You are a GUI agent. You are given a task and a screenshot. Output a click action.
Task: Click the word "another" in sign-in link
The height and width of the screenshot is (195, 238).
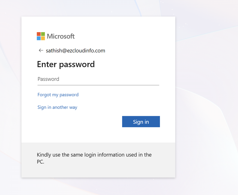60,107
